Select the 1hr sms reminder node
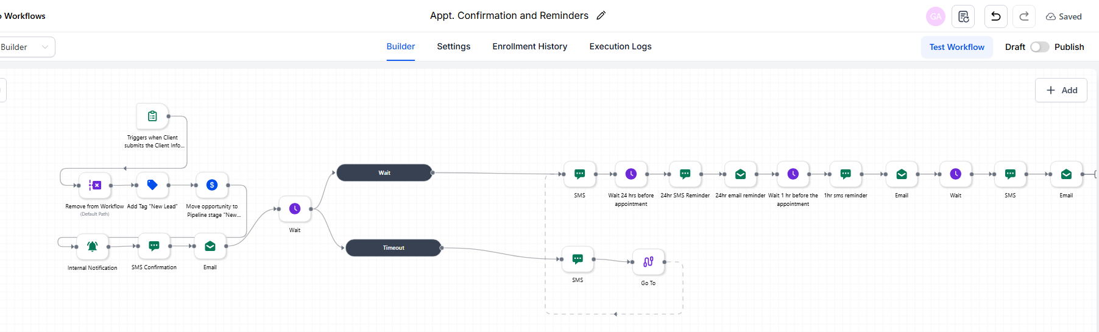This screenshot has width=1099, height=332. [846, 174]
